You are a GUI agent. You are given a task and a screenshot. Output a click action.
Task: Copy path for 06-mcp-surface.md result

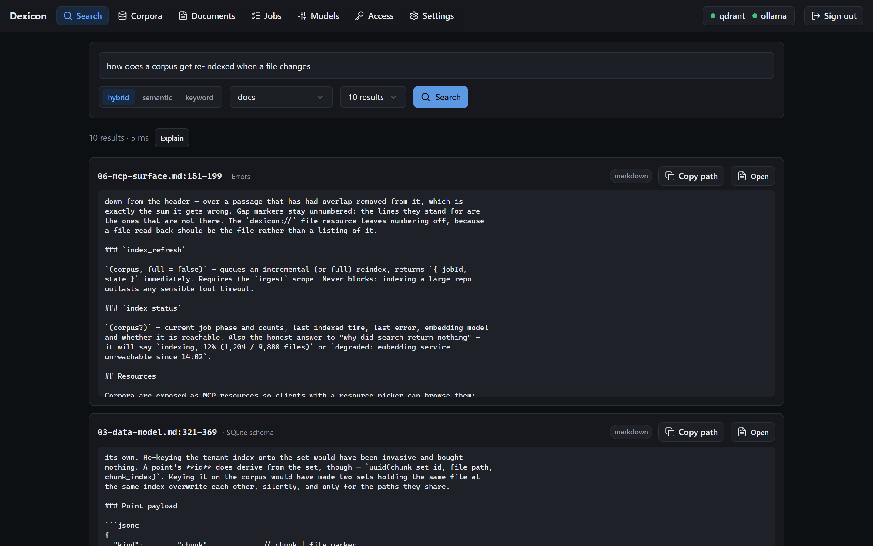[691, 176]
